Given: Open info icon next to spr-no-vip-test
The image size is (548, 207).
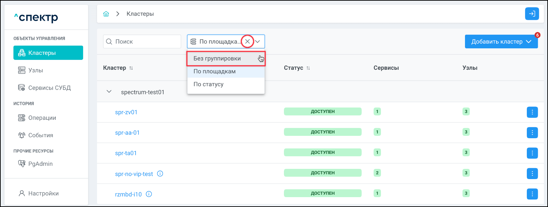Looking at the screenshot, I should [160, 174].
